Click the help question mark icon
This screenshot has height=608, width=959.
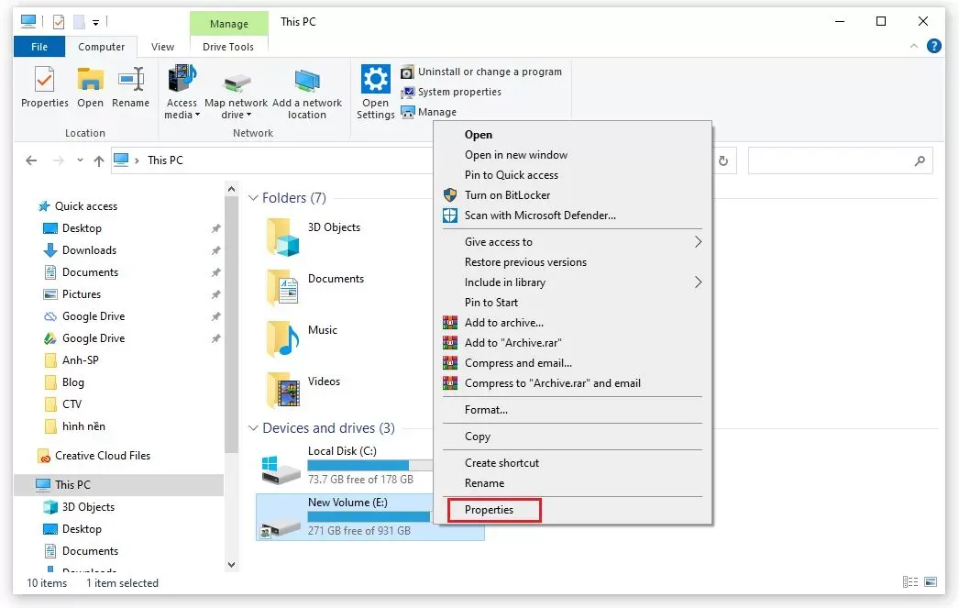tap(934, 46)
